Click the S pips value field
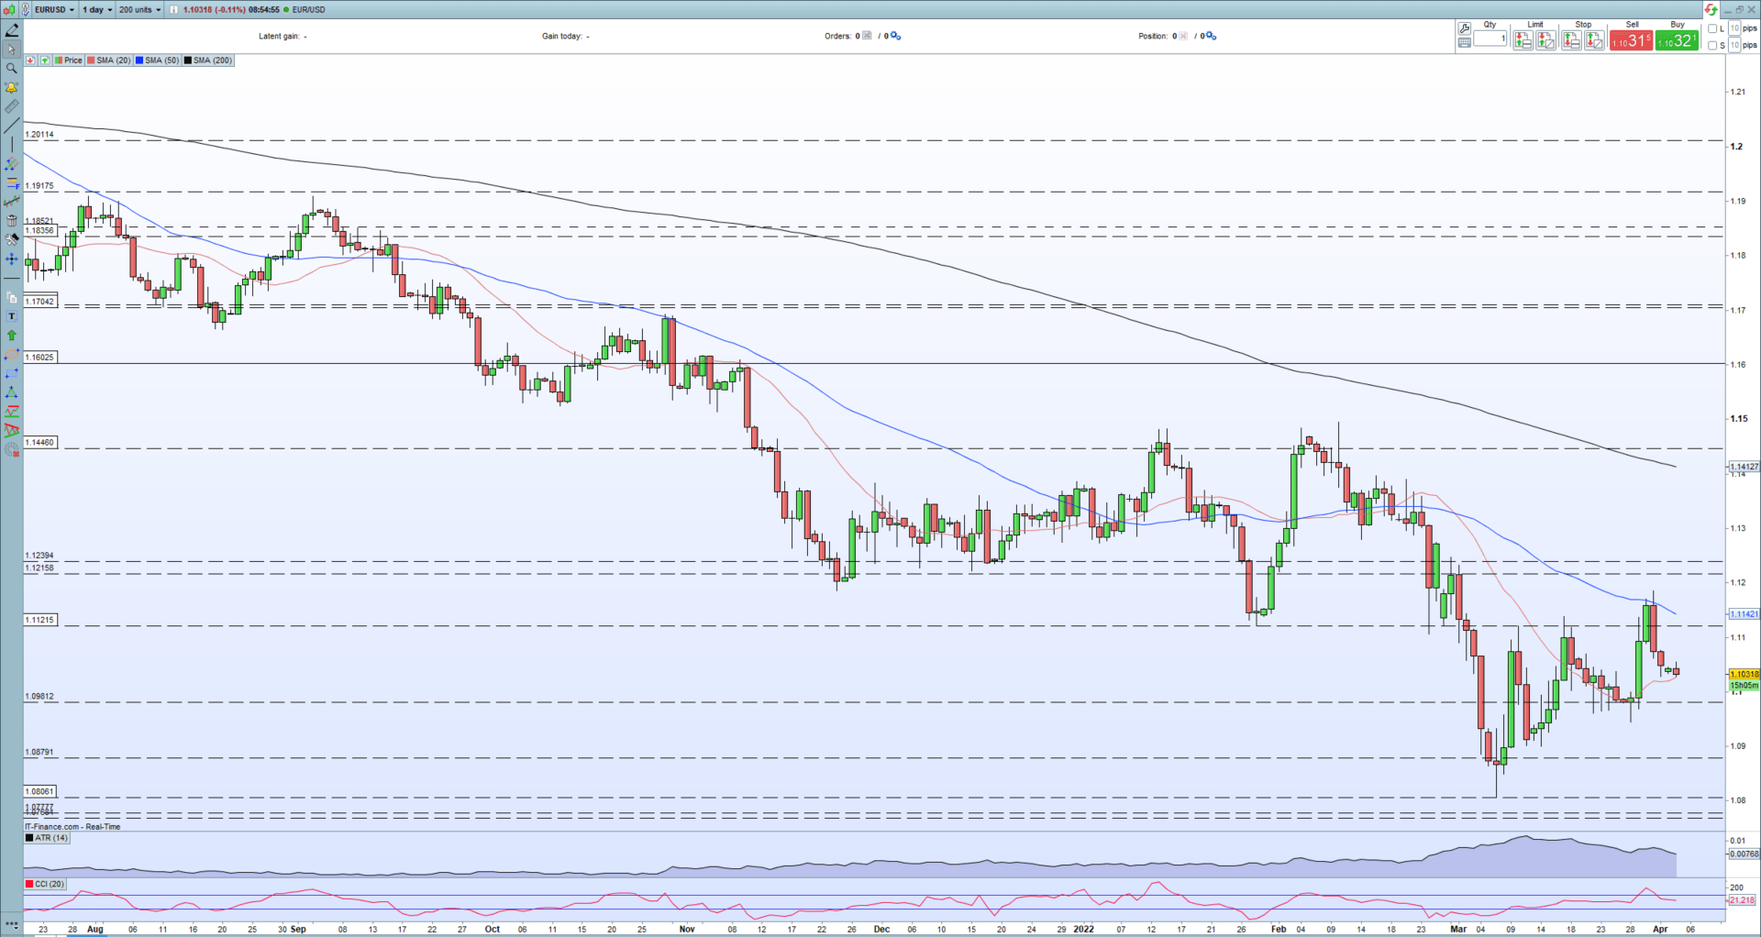The image size is (1761, 937). pos(1734,45)
